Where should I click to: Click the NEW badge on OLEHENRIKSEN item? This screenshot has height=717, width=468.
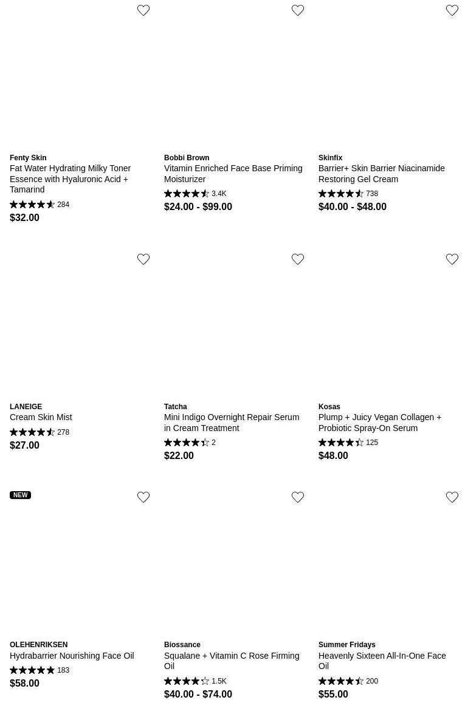pyautogui.click(x=20, y=495)
